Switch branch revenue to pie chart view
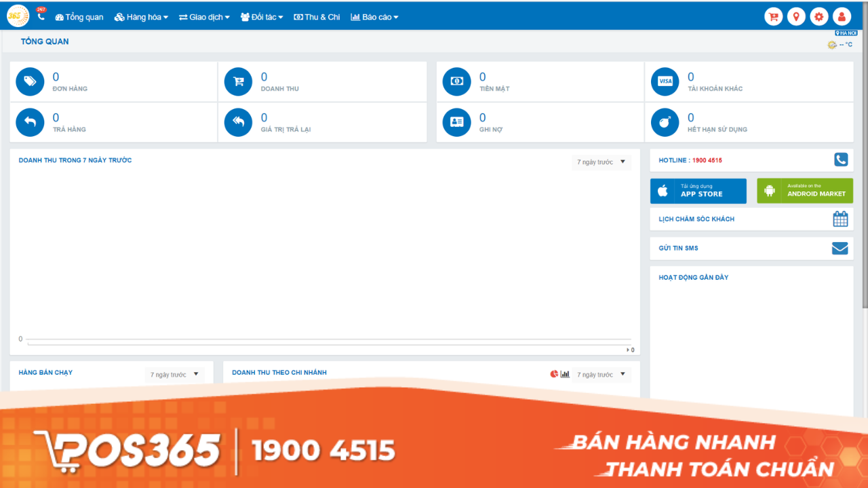 554,374
